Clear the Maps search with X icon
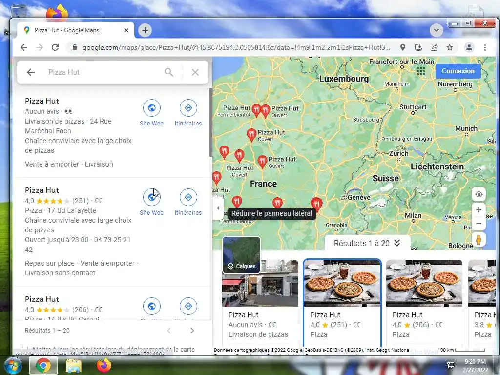Screen dimensions: 500x375 click(x=195, y=72)
